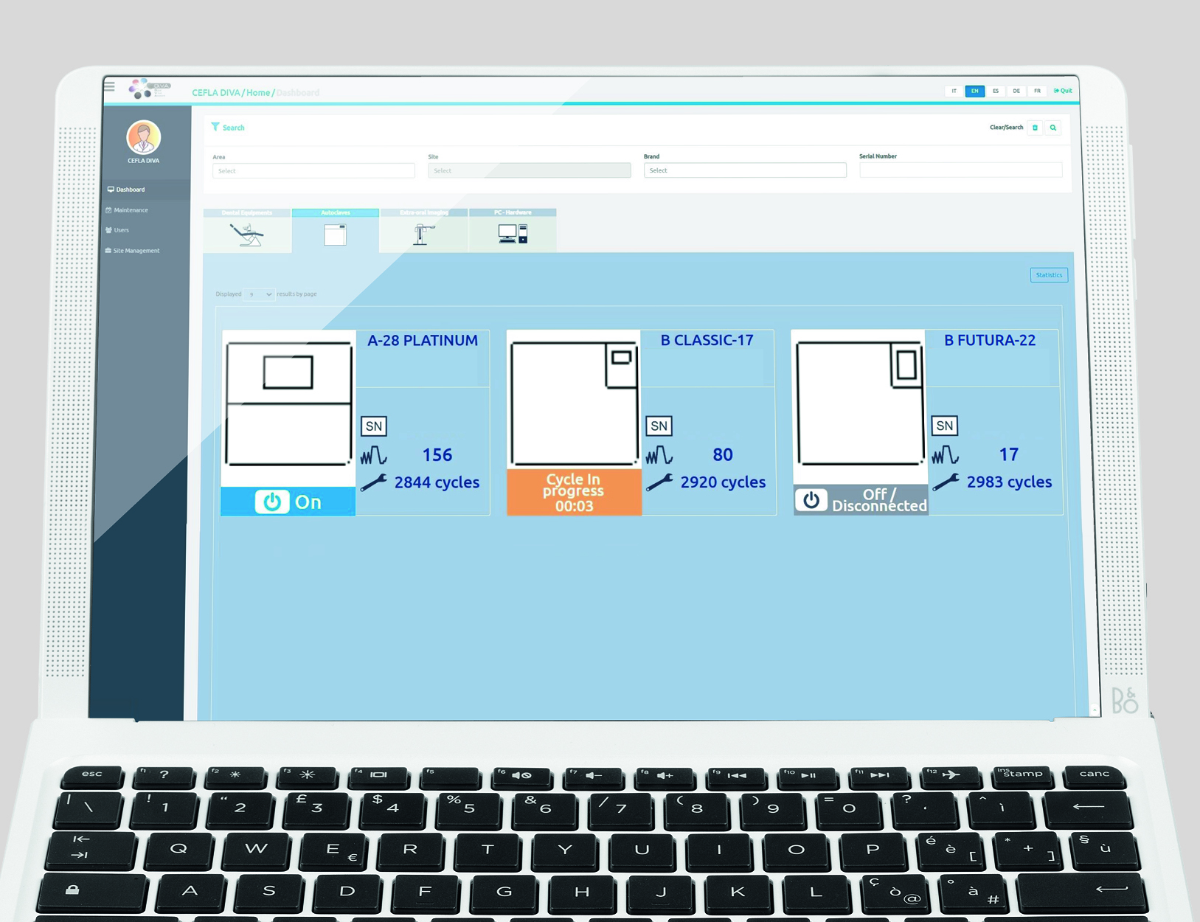Viewport: 1200px width, 922px height.
Task: Switch language to IT
Action: (x=954, y=91)
